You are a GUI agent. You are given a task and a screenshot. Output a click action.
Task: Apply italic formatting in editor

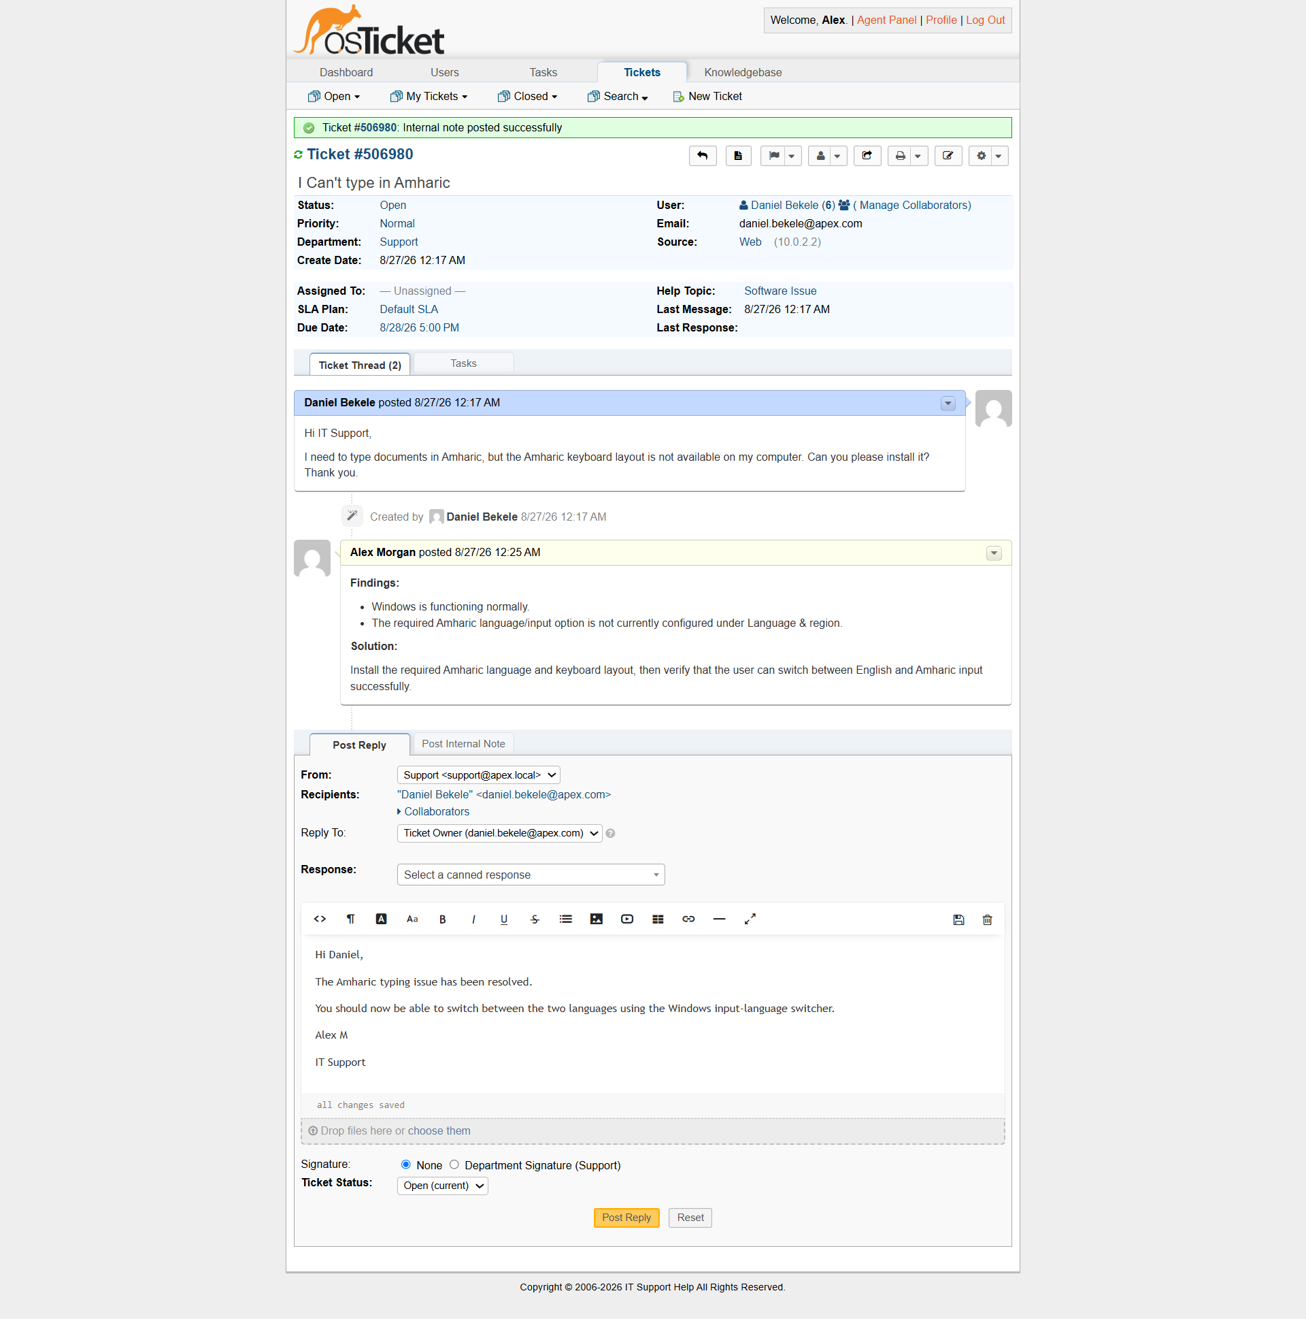click(473, 919)
